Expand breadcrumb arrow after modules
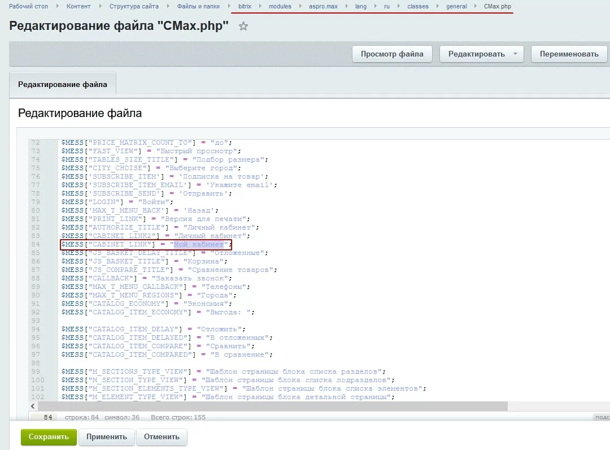Viewport: 610px width, 450px height. pos(300,6)
